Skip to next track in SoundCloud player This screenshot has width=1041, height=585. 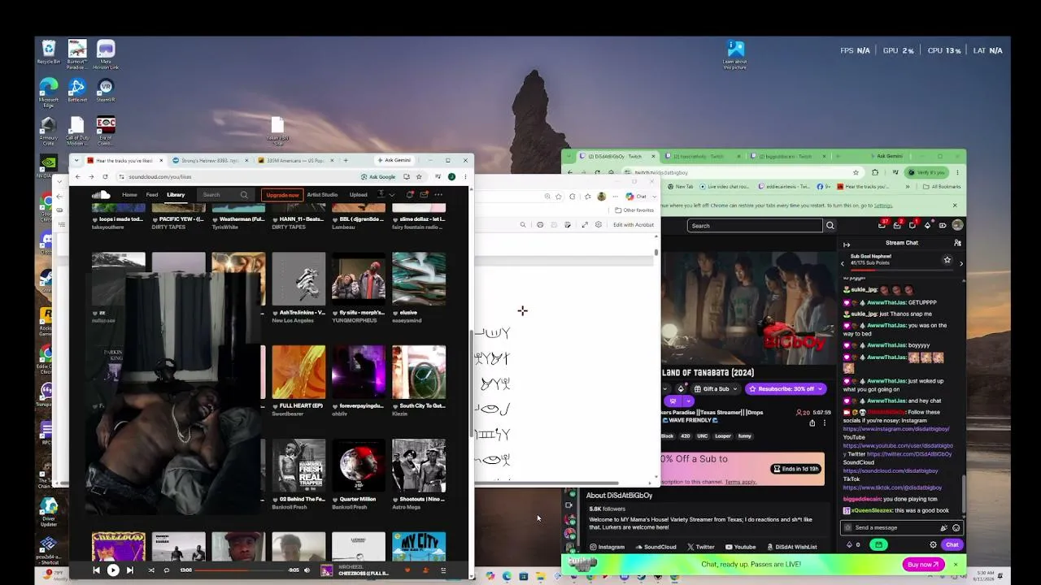click(130, 570)
